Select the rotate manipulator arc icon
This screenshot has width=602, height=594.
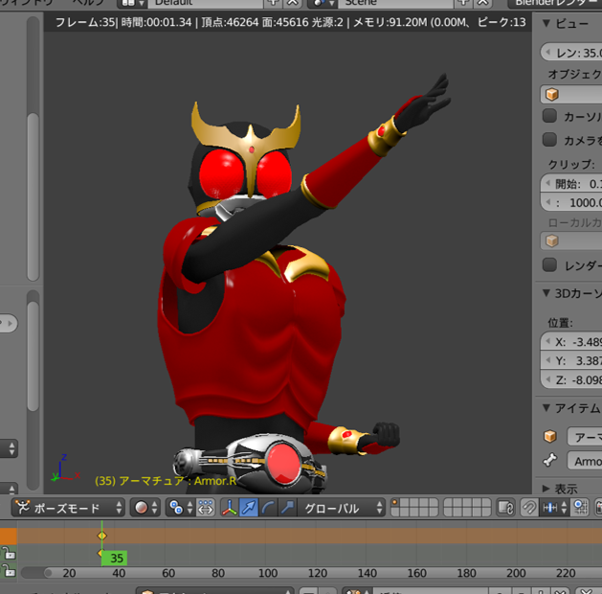268,508
